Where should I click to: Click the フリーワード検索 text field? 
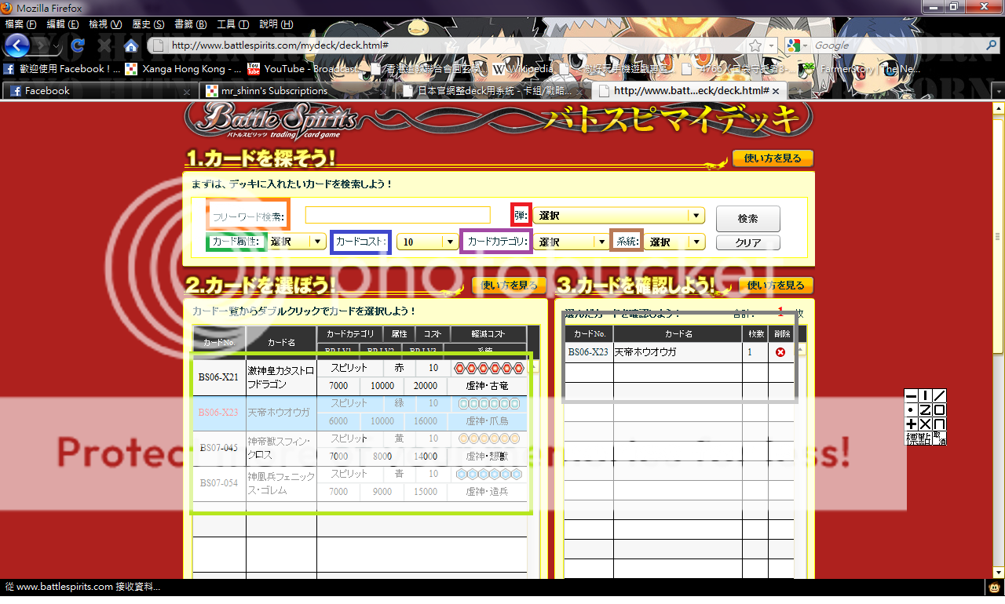[398, 215]
